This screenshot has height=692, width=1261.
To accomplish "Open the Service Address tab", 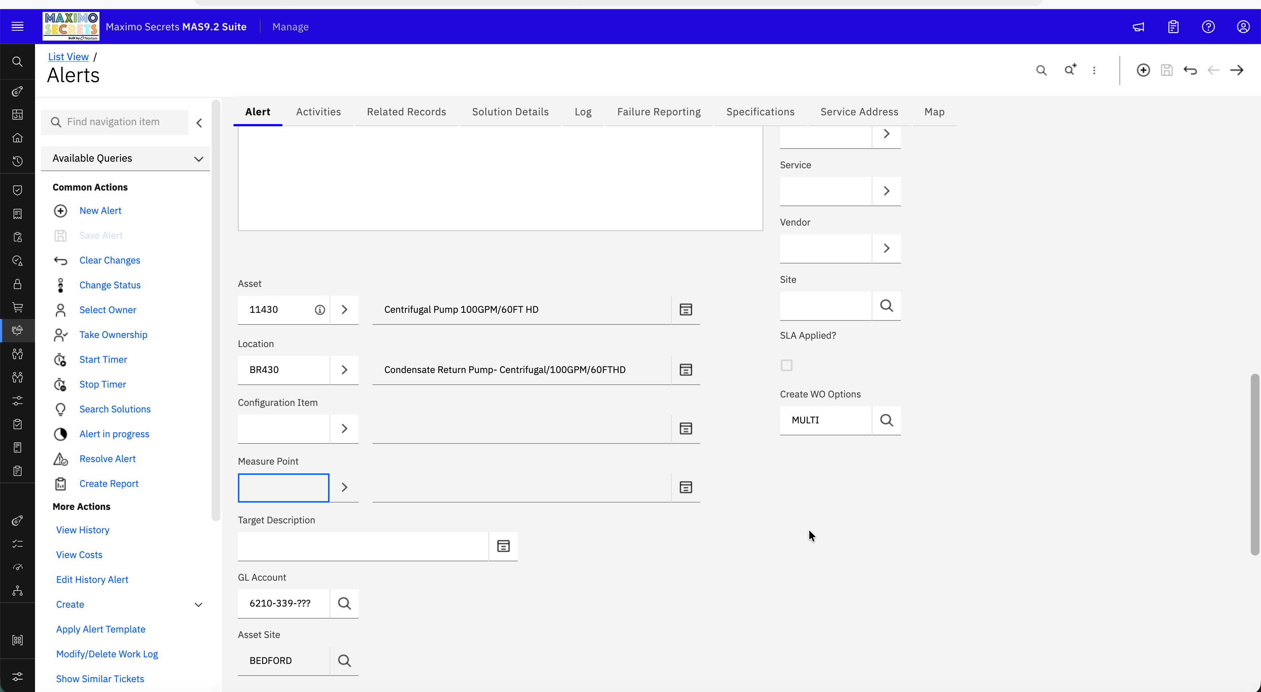I will 859,112.
